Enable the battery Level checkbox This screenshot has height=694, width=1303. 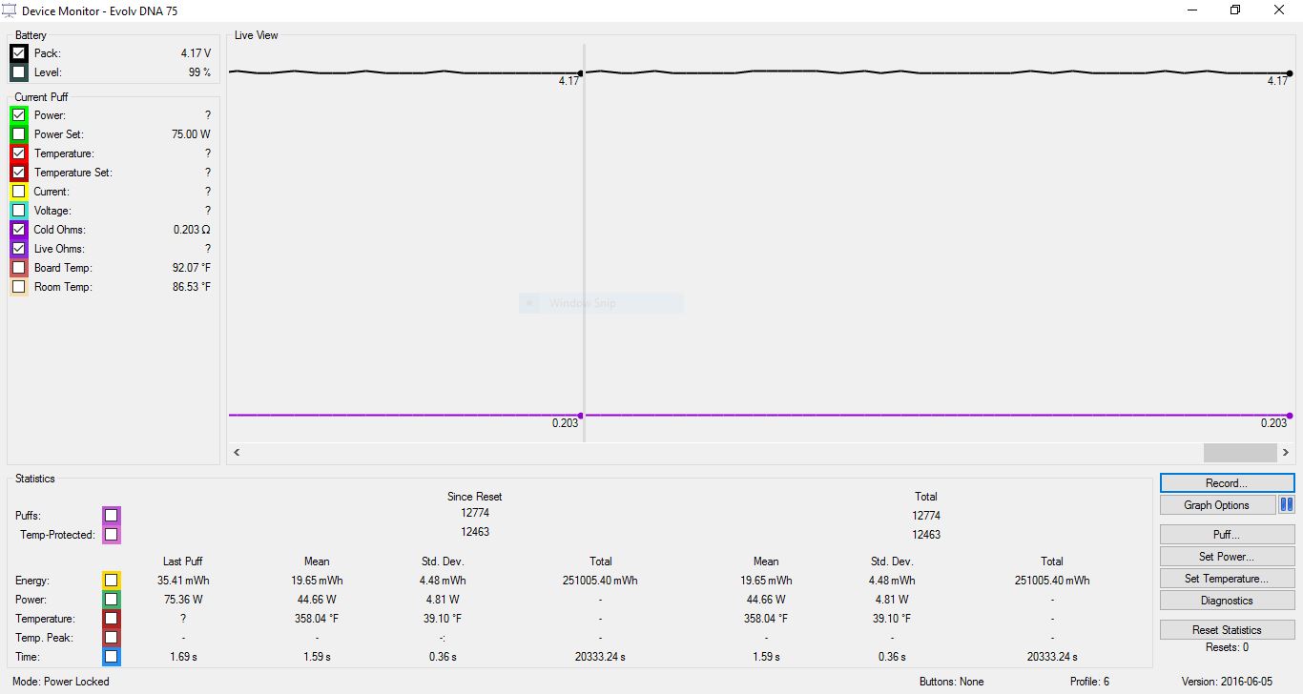pos(19,72)
